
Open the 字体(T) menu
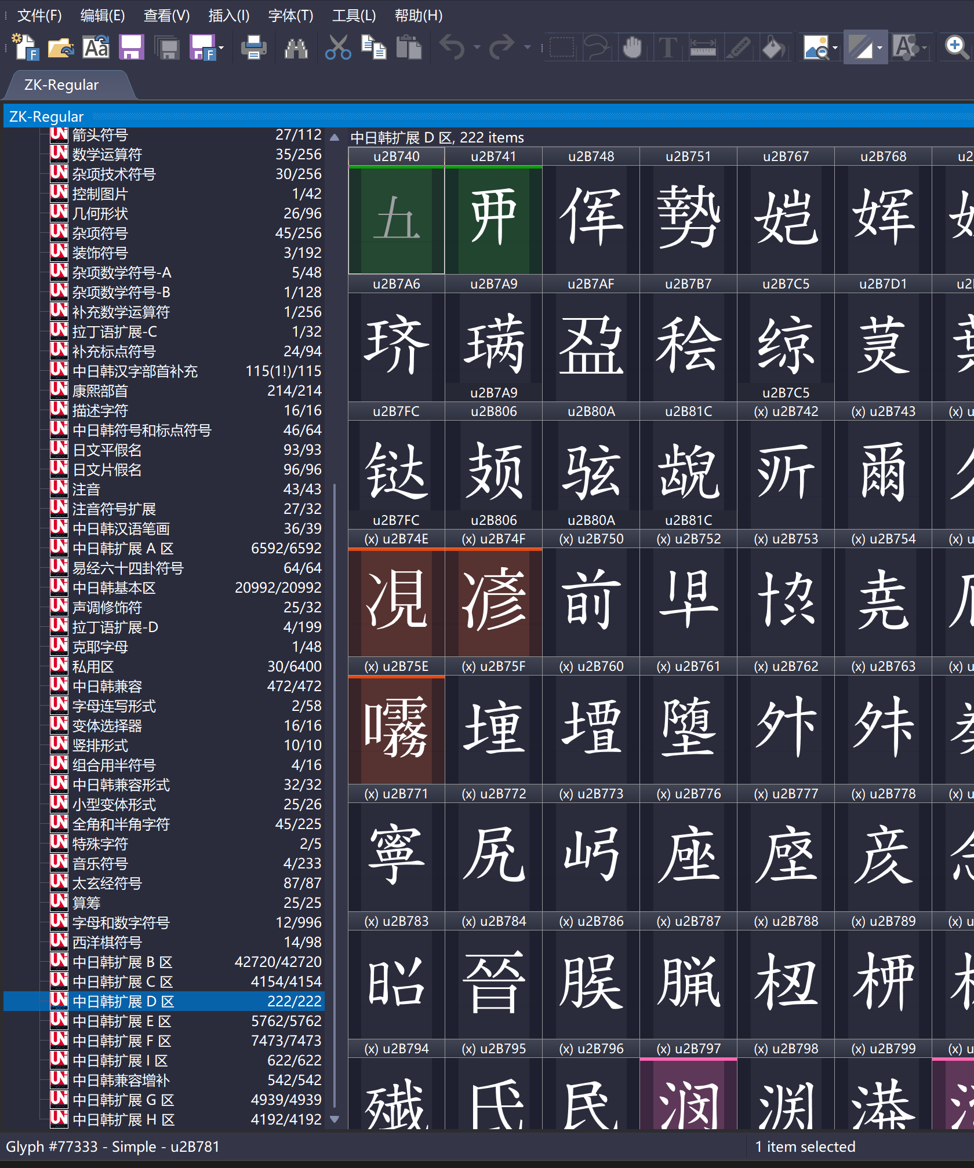coord(290,16)
